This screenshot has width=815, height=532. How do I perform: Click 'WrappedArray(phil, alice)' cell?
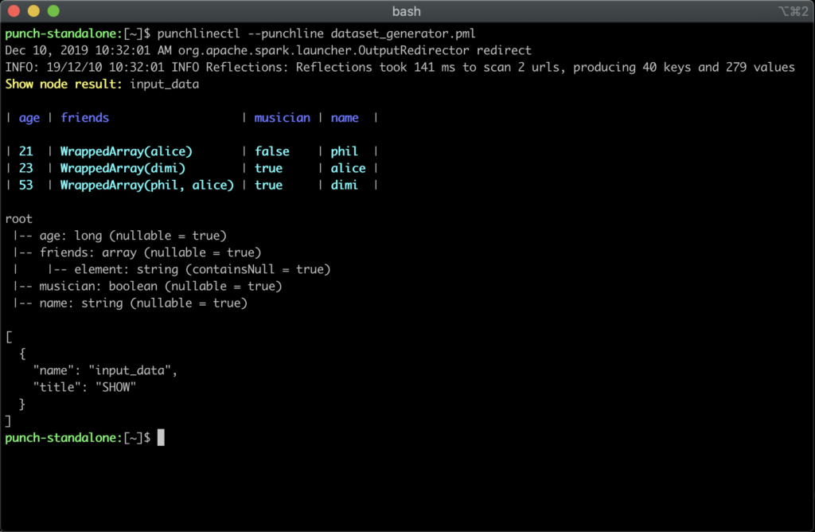[147, 185]
